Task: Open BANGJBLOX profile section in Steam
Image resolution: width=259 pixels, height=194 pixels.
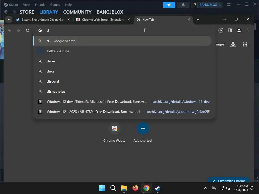Action: tap(110, 12)
